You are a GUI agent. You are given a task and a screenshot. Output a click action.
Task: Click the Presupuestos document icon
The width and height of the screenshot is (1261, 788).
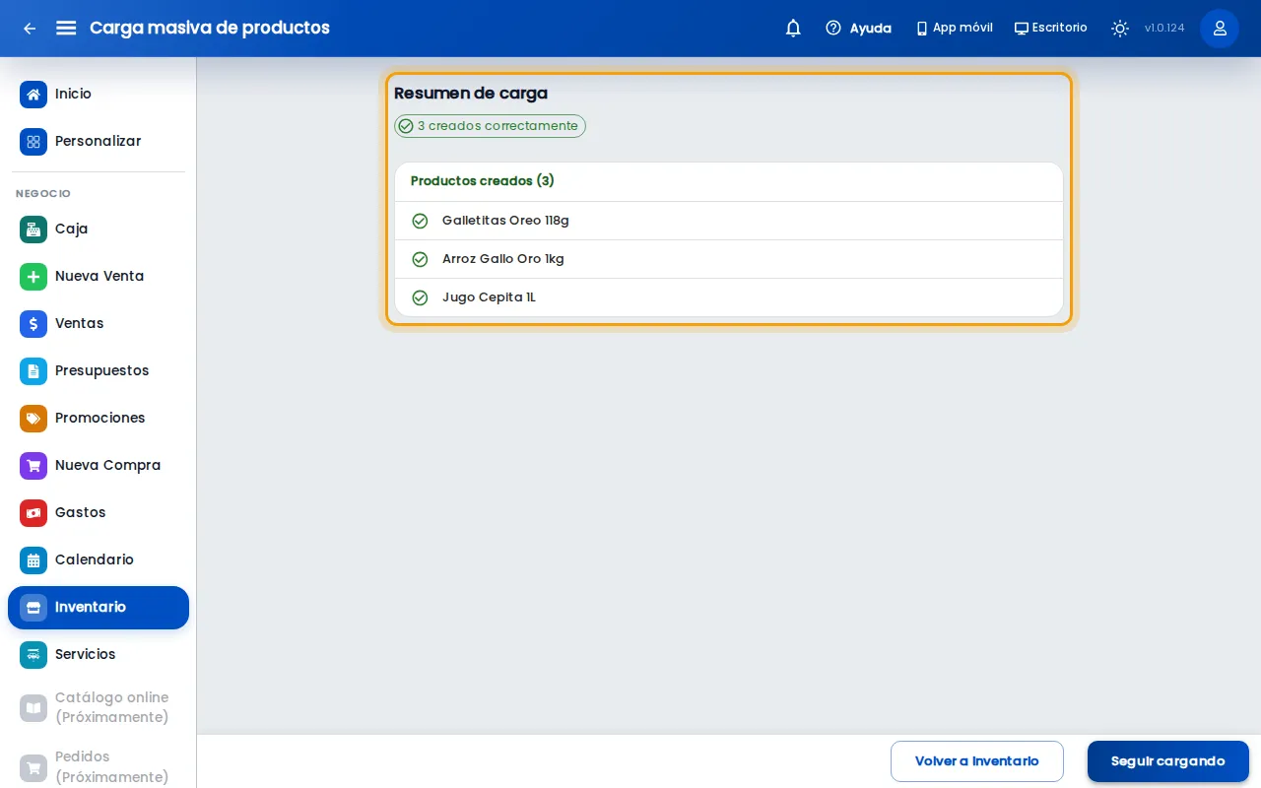pos(33,371)
